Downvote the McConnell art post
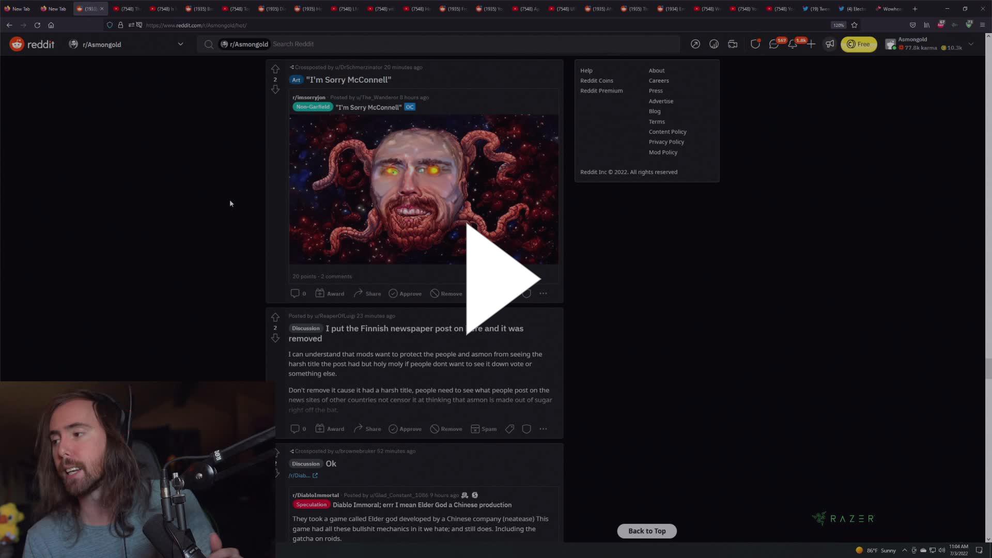992x558 pixels. tap(275, 89)
